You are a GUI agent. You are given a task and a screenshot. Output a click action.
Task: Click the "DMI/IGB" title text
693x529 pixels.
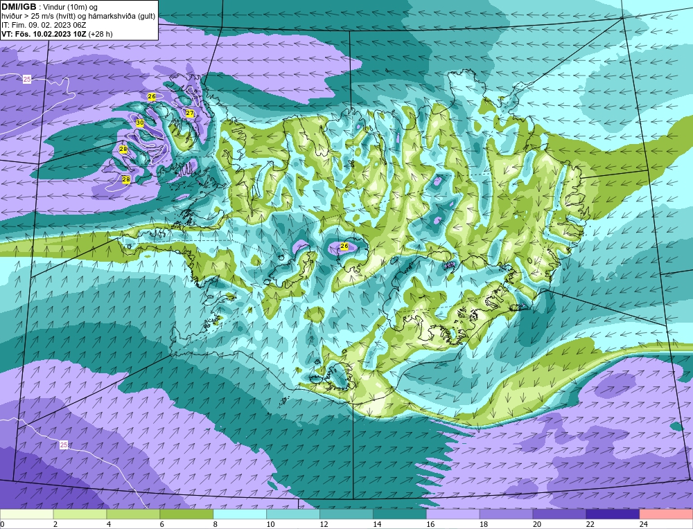(x=19, y=7)
